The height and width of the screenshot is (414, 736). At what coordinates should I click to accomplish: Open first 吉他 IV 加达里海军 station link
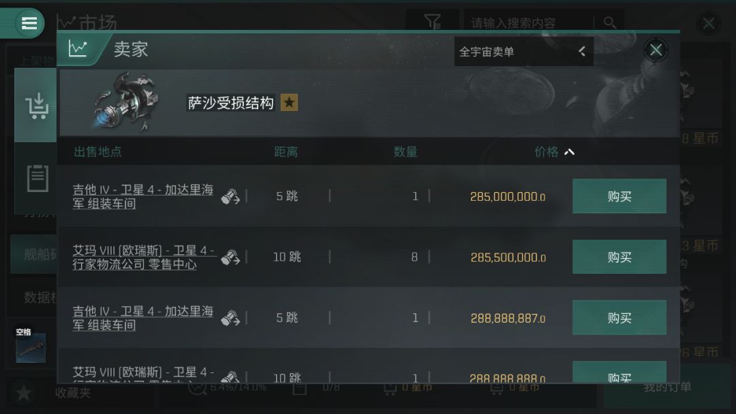(142, 197)
